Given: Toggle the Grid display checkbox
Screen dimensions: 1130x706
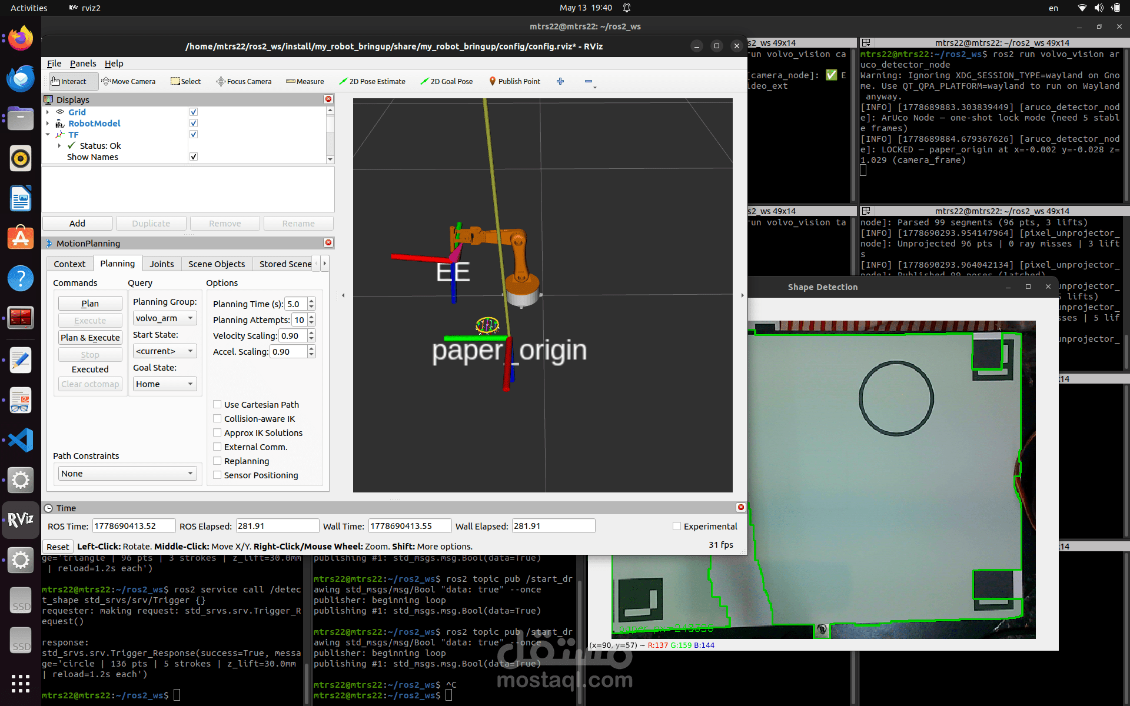Looking at the screenshot, I should click(x=194, y=112).
